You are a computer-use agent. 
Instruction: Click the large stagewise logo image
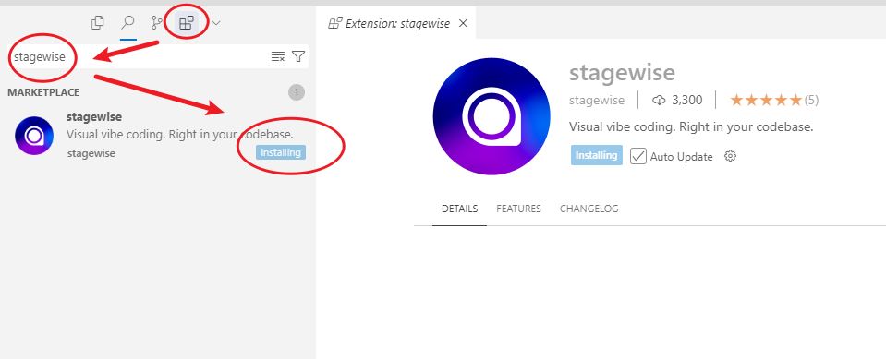click(492, 116)
